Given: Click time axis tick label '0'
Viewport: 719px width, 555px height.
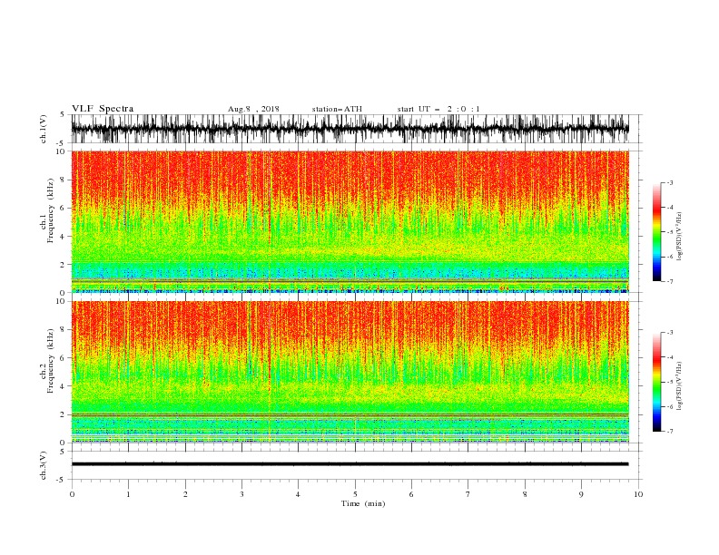Looking at the screenshot, I should click(x=72, y=494).
